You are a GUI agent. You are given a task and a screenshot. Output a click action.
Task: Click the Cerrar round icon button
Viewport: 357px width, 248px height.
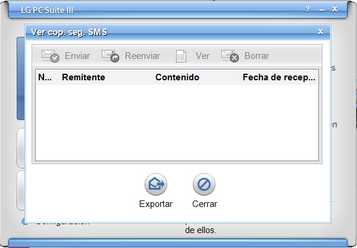pyautogui.click(x=204, y=184)
